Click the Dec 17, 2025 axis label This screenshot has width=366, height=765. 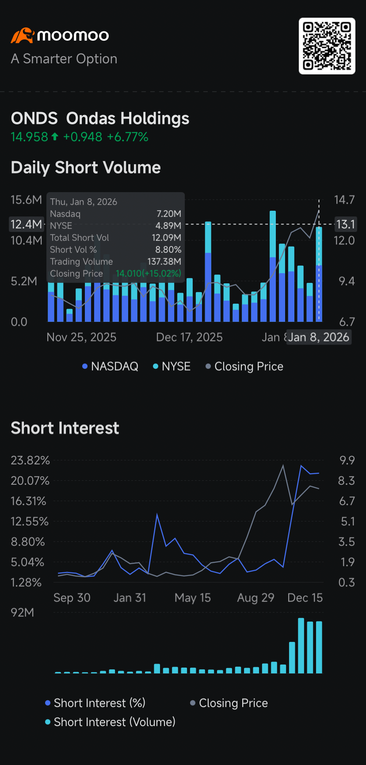point(189,337)
